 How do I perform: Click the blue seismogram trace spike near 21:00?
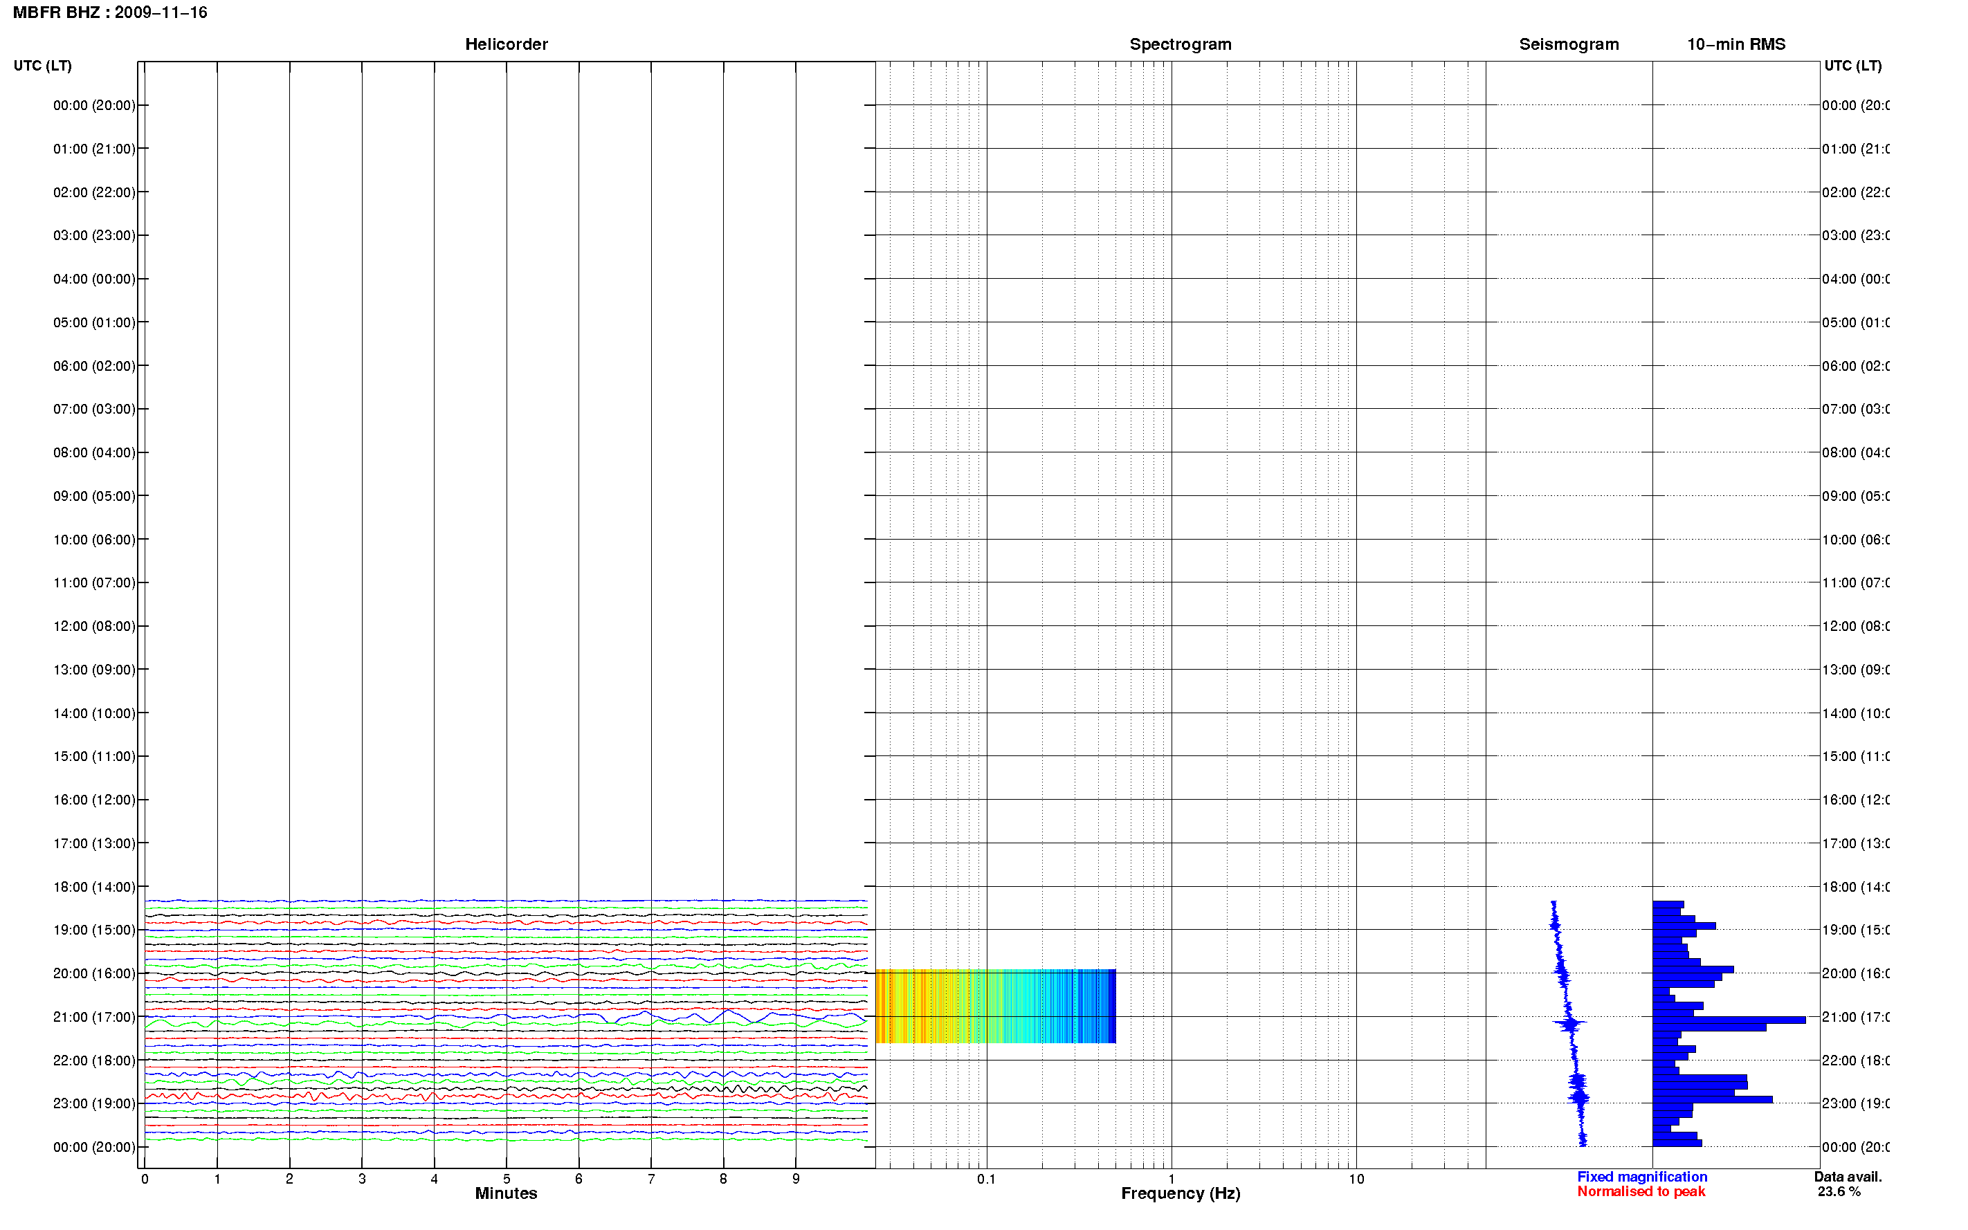tap(1570, 1023)
